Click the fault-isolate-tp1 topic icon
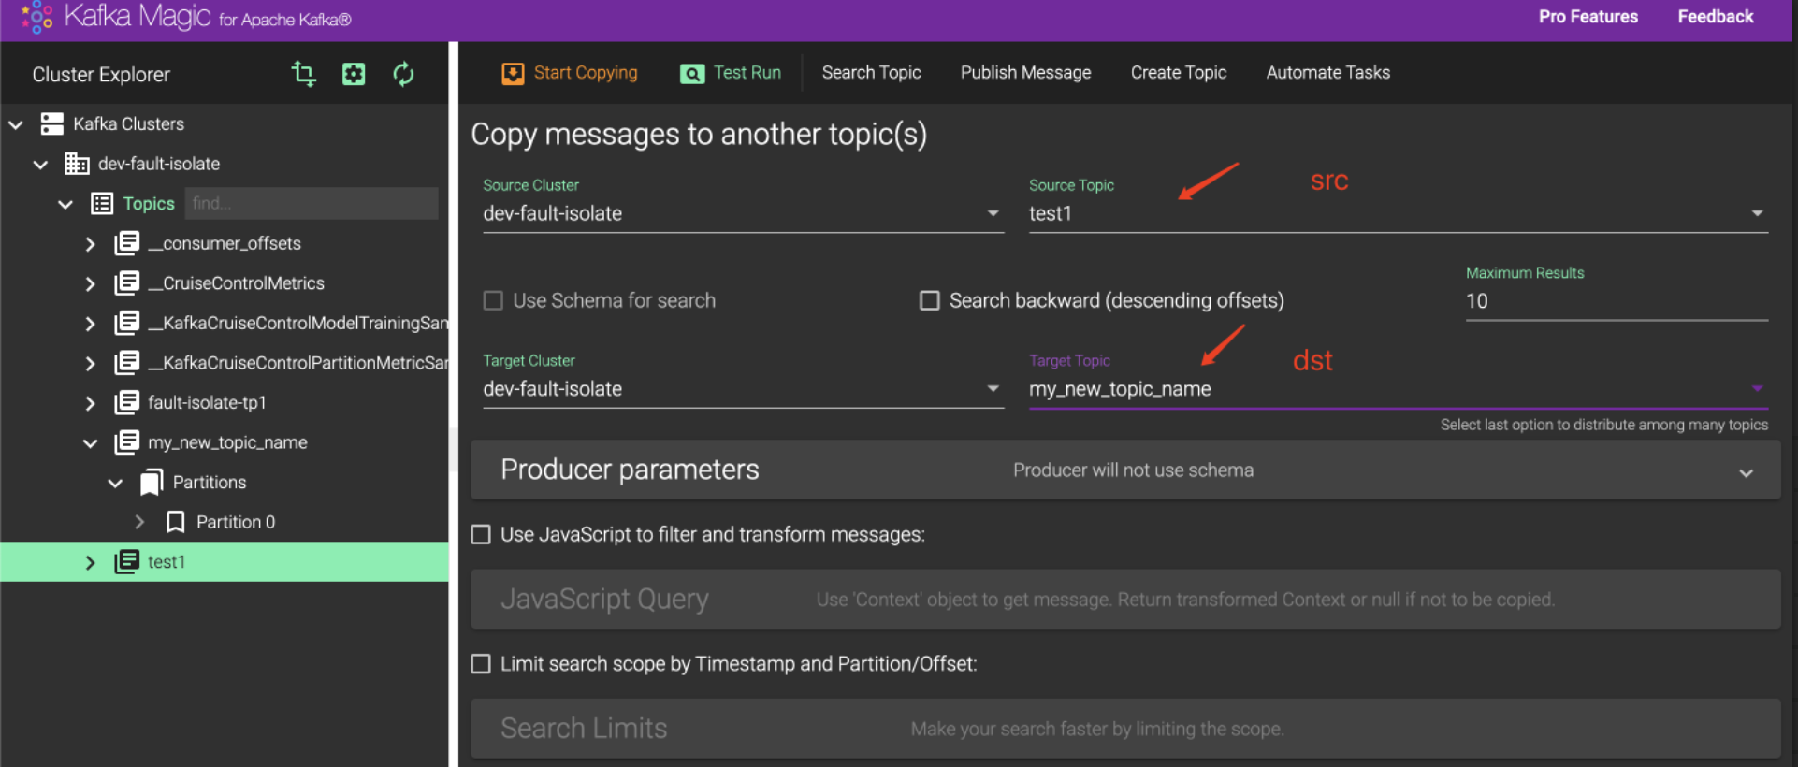The height and width of the screenshot is (767, 1798). point(127,402)
